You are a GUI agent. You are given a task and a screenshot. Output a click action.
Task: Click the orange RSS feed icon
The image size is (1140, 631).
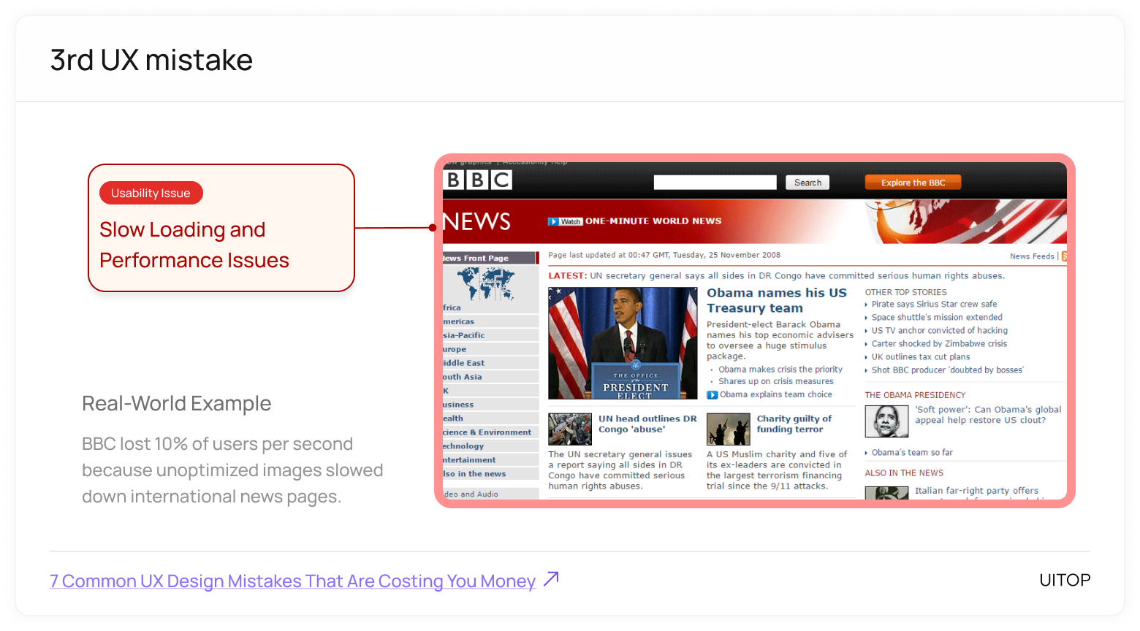tap(1064, 256)
